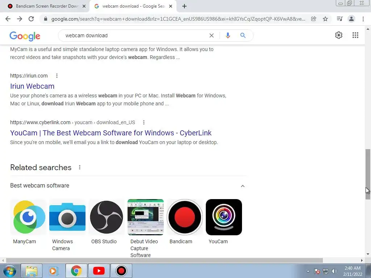Image resolution: width=371 pixels, height=278 pixels.
Task: Open the media player taskbar icon
Action: pos(54,271)
